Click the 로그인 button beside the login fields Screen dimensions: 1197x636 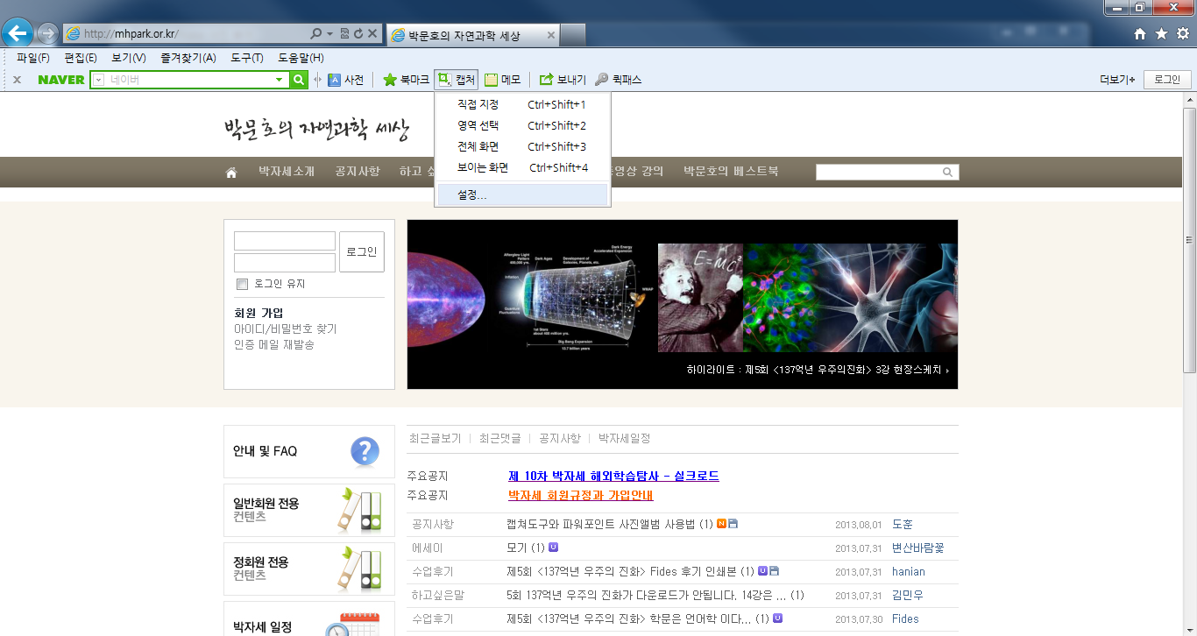point(361,252)
